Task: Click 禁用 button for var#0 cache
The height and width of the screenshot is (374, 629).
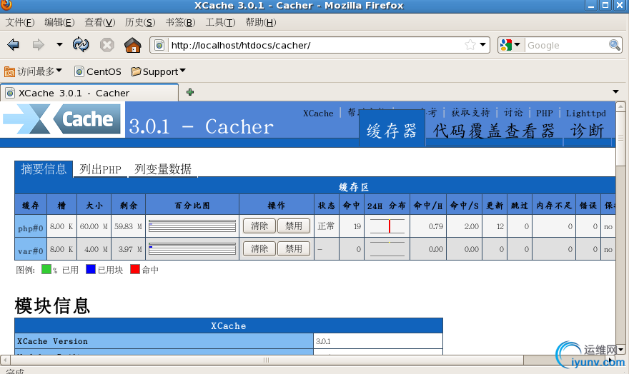Action: [294, 248]
